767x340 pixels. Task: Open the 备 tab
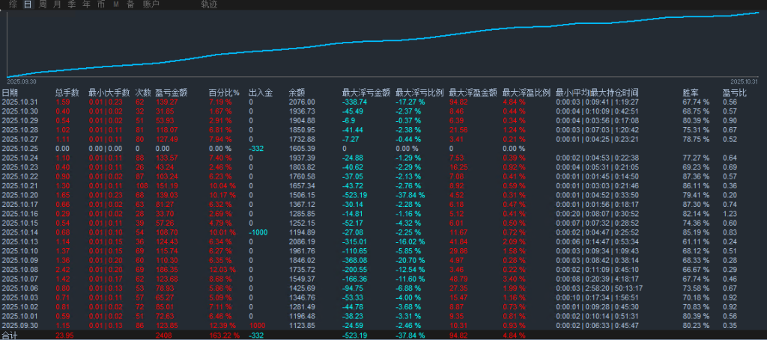(x=130, y=4)
